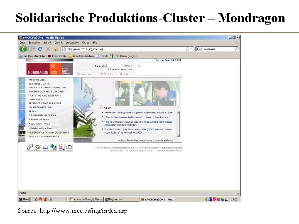The image size is (299, 224).
Task: Click the URL bar showing mcc.es address
Action: pyautogui.click(x=127, y=49)
